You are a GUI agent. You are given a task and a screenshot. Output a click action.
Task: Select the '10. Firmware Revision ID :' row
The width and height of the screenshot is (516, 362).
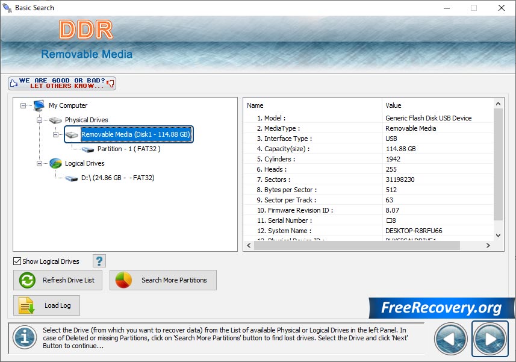368,210
